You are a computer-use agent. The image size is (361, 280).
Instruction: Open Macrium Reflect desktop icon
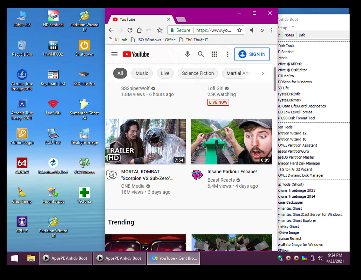click(53, 166)
